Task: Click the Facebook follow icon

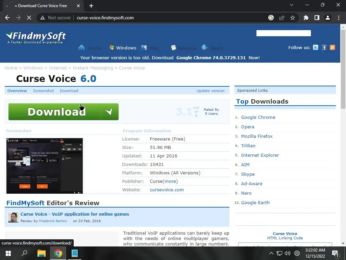Action: (324, 47)
